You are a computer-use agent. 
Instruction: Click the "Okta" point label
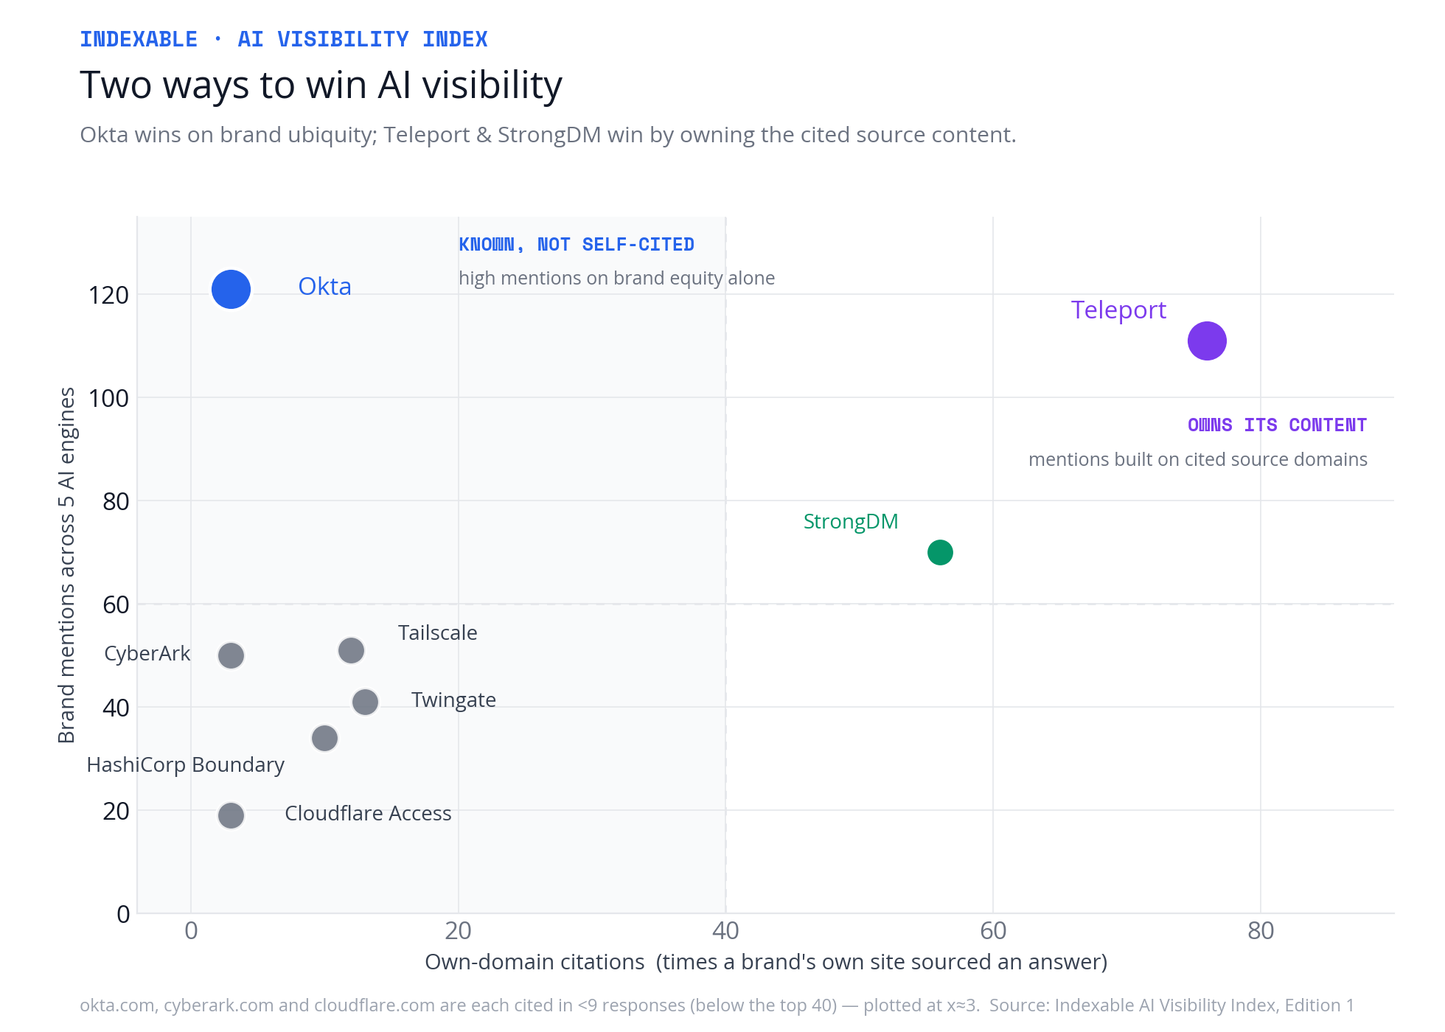324,286
